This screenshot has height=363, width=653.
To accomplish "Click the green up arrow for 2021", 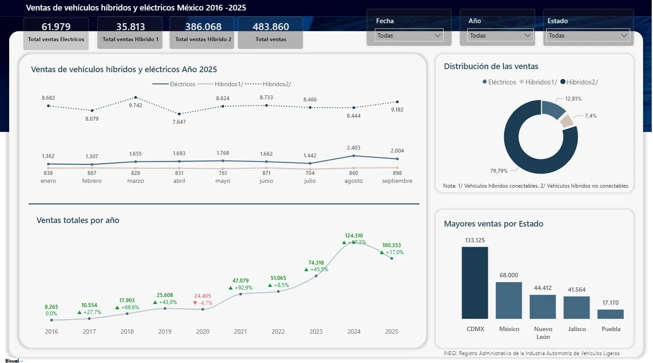I will 231,288.
